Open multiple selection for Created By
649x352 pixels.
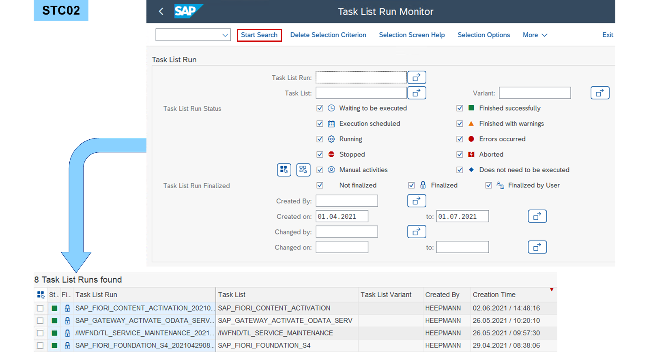417,201
